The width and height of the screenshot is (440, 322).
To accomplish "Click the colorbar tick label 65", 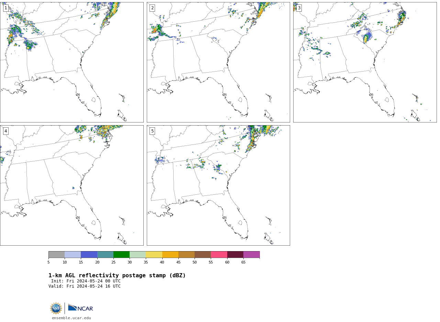I will 243,262.
